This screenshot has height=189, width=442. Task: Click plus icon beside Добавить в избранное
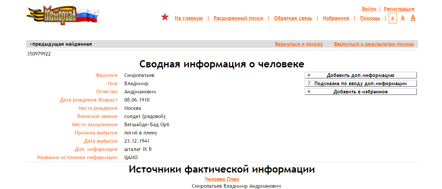tap(309, 92)
